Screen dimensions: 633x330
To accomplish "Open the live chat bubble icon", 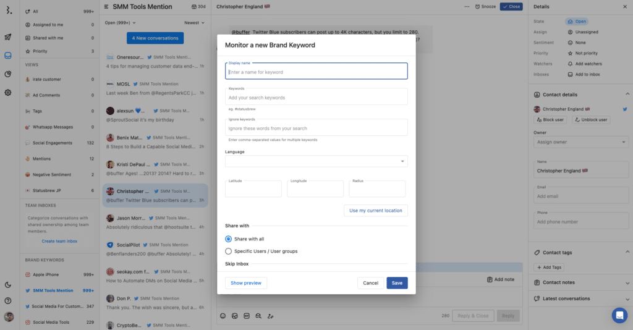I will pyautogui.click(x=619, y=315).
